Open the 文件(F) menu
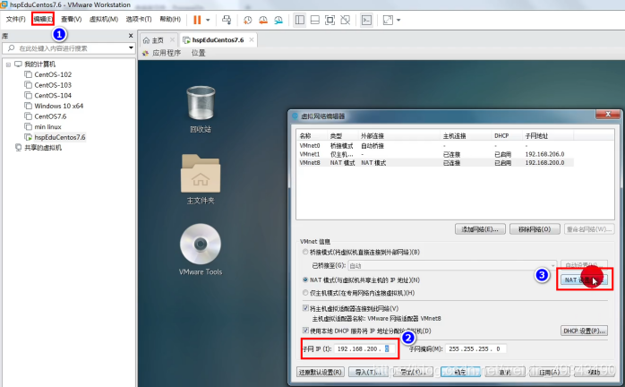 tap(15, 19)
